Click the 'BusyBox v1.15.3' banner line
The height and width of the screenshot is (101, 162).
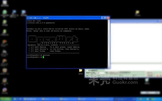(x=58, y=29)
